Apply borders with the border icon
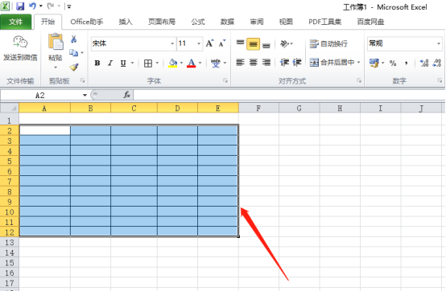 [x=148, y=63]
